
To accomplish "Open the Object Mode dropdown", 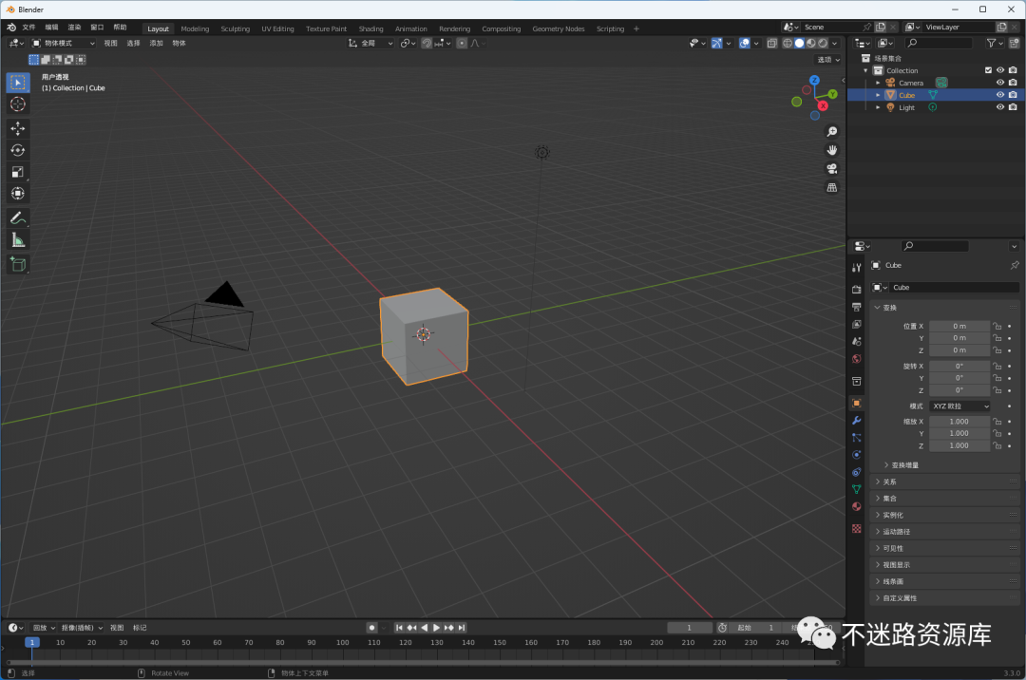I will coord(64,43).
